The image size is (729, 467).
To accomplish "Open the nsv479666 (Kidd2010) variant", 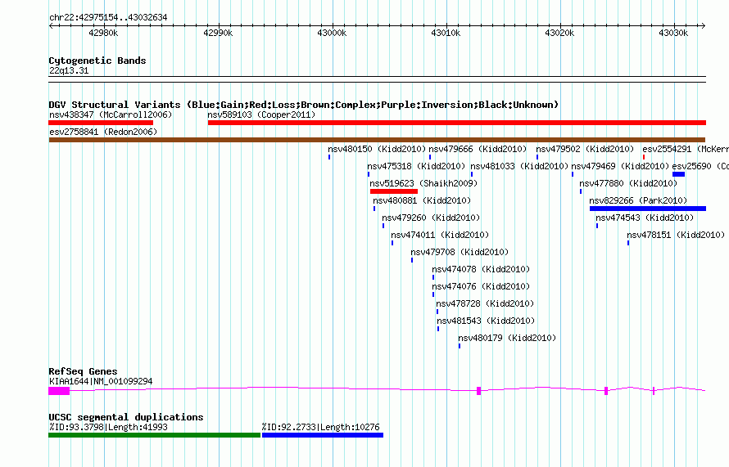I will 478,149.
